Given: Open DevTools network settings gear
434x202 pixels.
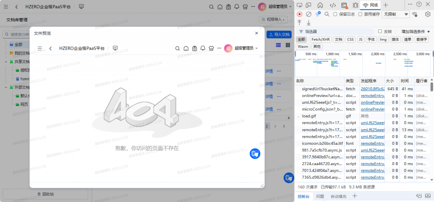Looking at the screenshot, I should pyautogui.click(x=427, y=14).
